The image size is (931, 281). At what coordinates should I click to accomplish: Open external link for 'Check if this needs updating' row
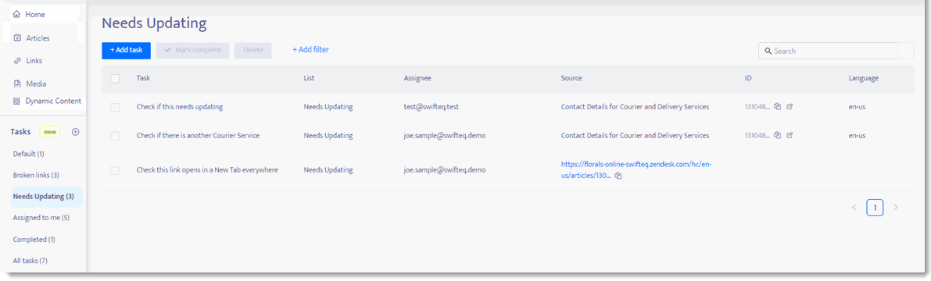tap(790, 107)
